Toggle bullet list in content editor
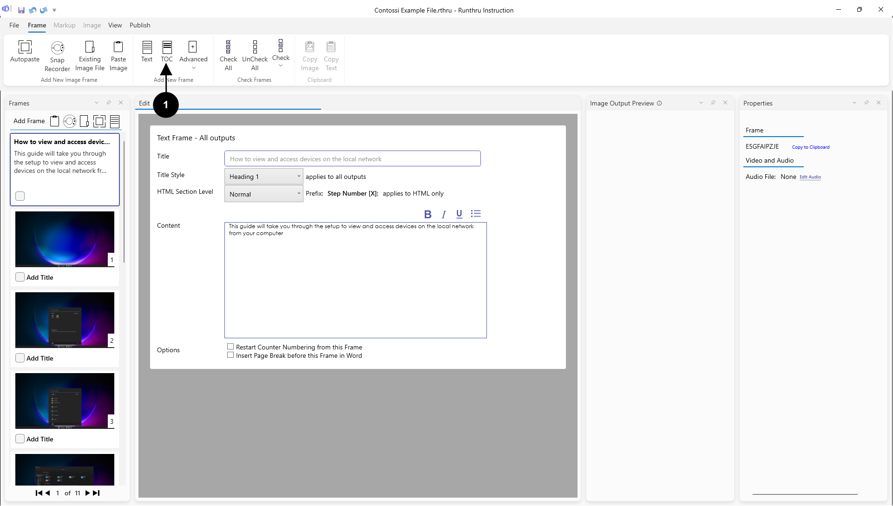 475,214
